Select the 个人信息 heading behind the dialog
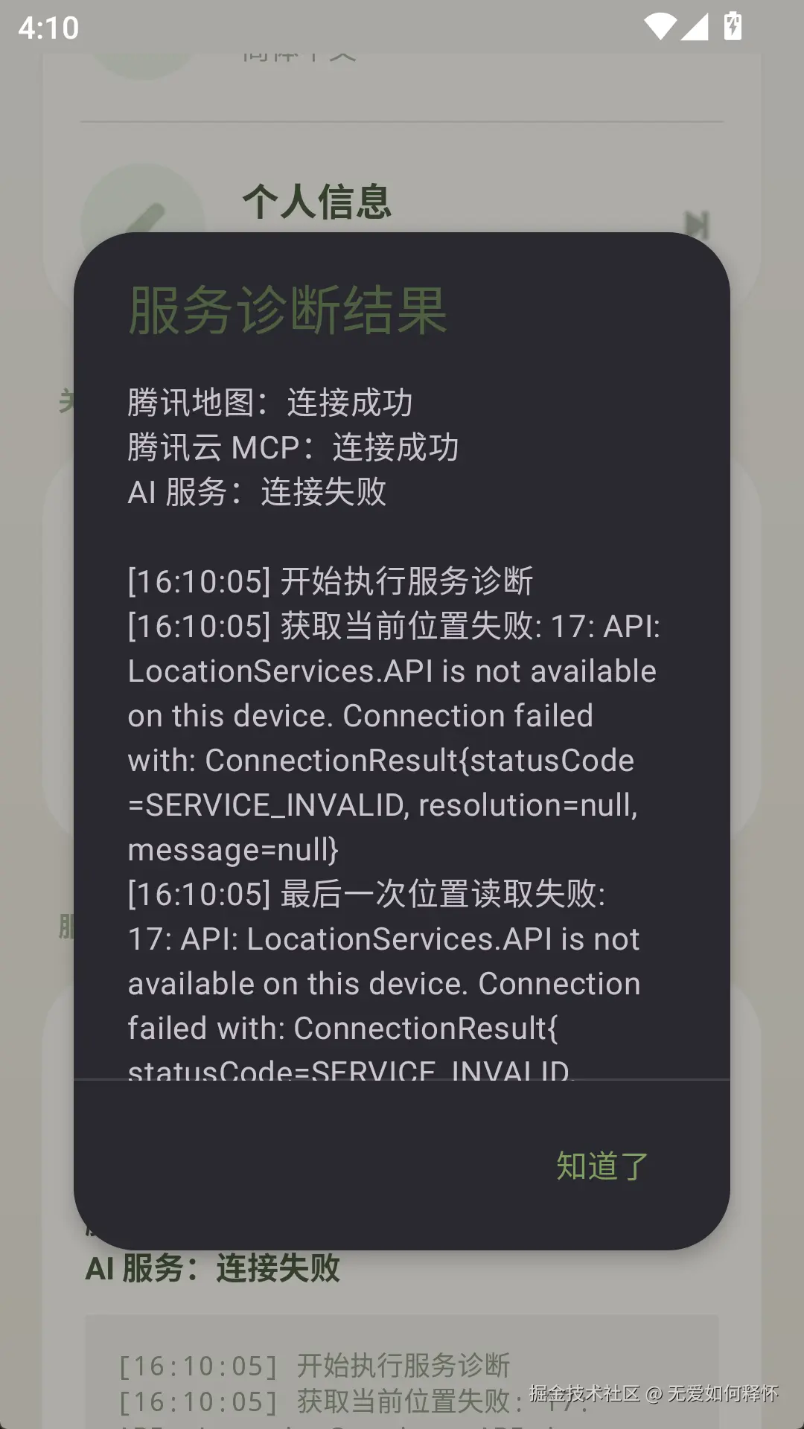This screenshot has width=804, height=1429. point(317,202)
